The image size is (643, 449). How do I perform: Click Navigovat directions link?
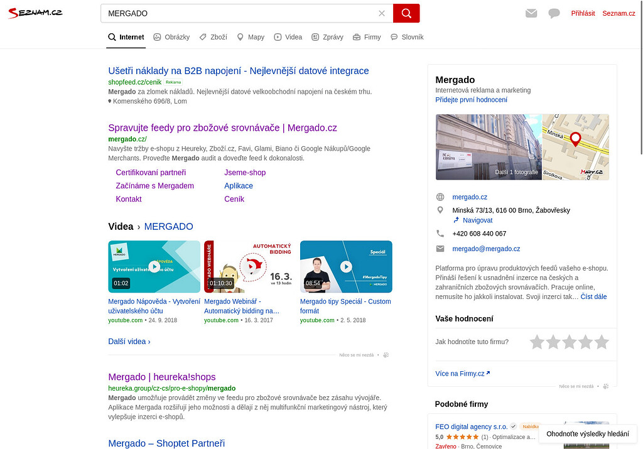pyautogui.click(x=477, y=220)
